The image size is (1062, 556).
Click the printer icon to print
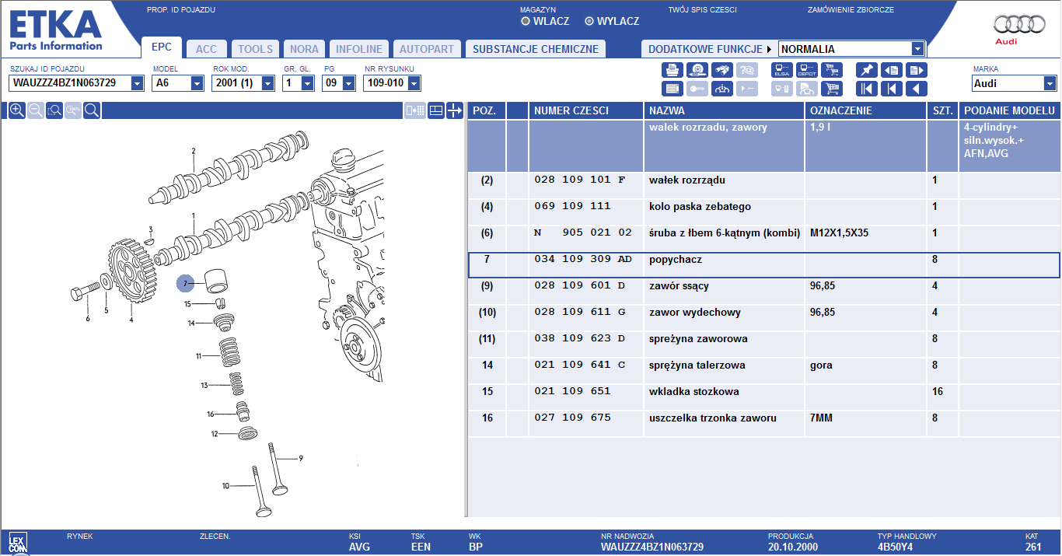click(672, 70)
